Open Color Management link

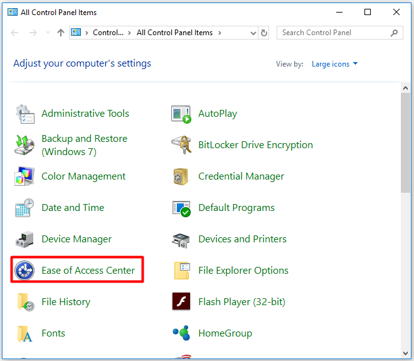point(83,176)
